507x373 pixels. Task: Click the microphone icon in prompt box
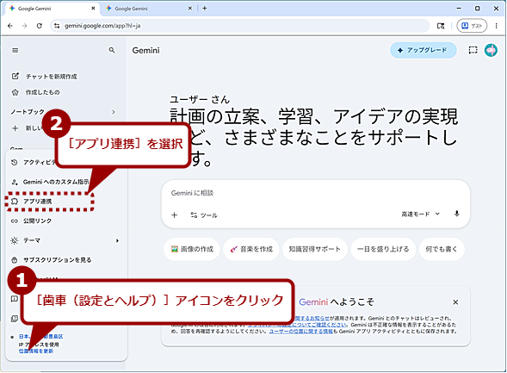point(456,214)
